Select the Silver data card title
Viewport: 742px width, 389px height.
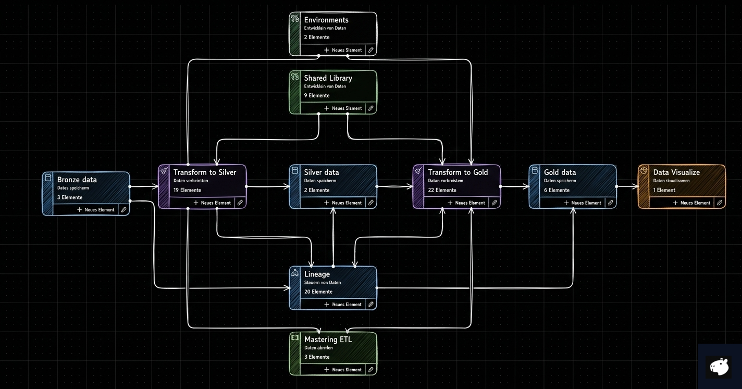(x=321, y=172)
